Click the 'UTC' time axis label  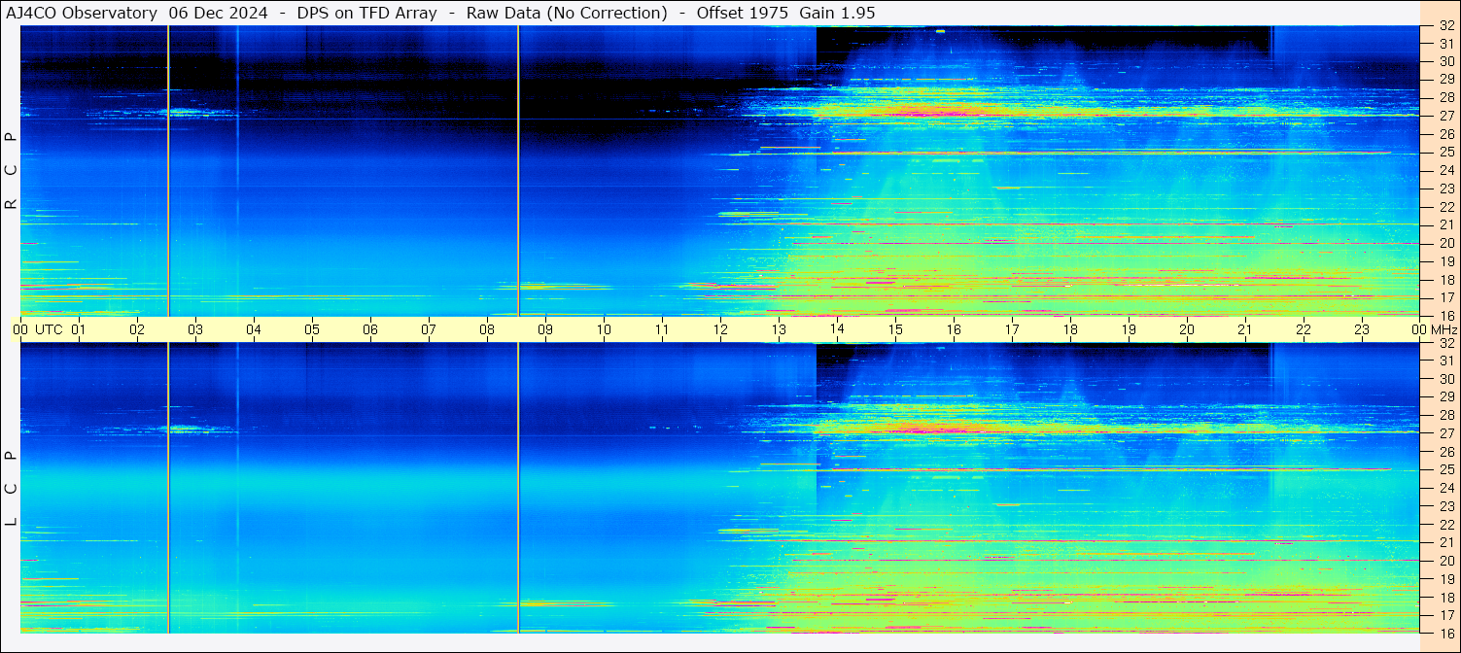pos(49,329)
